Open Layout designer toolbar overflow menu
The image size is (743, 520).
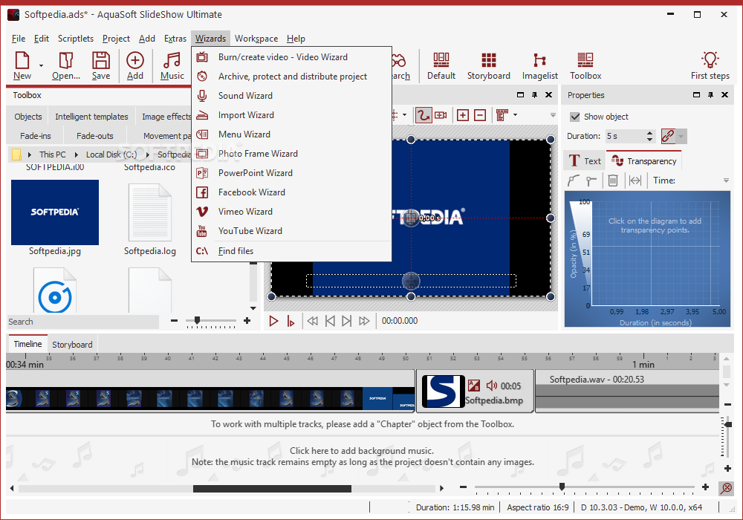tap(553, 116)
